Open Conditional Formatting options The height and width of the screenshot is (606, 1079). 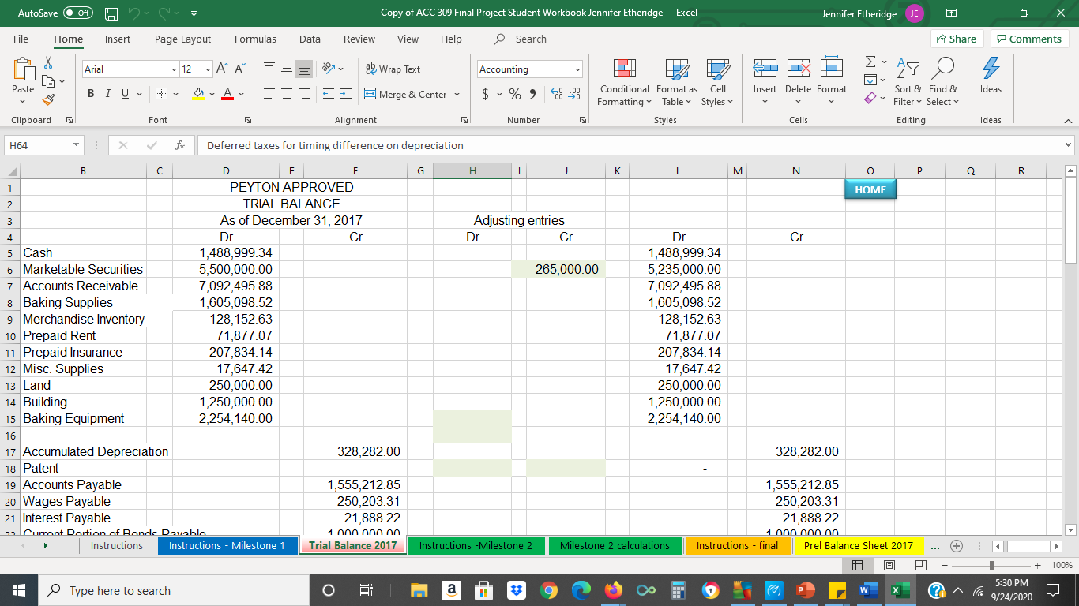[624, 83]
